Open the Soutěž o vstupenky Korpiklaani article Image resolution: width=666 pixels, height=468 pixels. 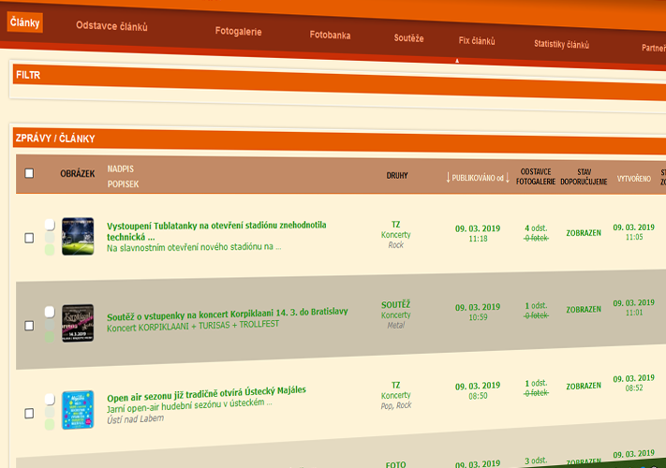[x=228, y=311]
